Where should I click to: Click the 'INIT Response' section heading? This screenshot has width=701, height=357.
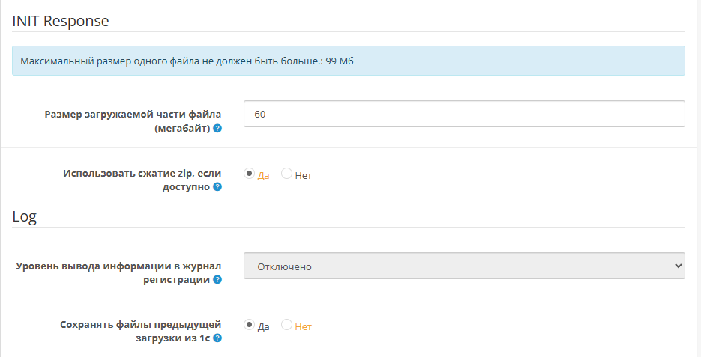coord(61,21)
